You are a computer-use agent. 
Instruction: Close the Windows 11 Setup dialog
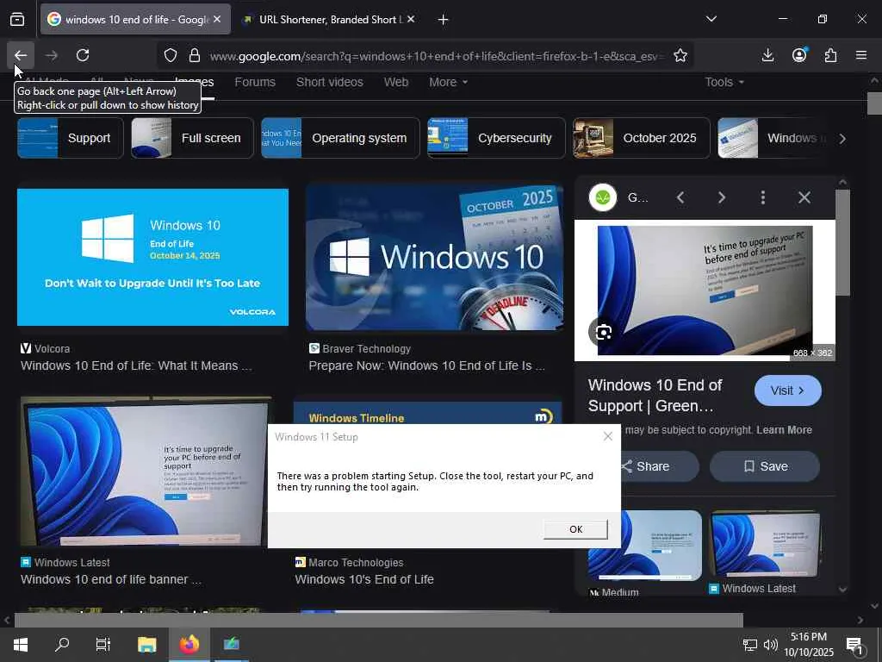[x=607, y=436]
